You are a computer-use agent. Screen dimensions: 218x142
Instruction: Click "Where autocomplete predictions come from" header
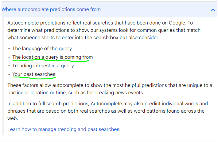click(51, 9)
